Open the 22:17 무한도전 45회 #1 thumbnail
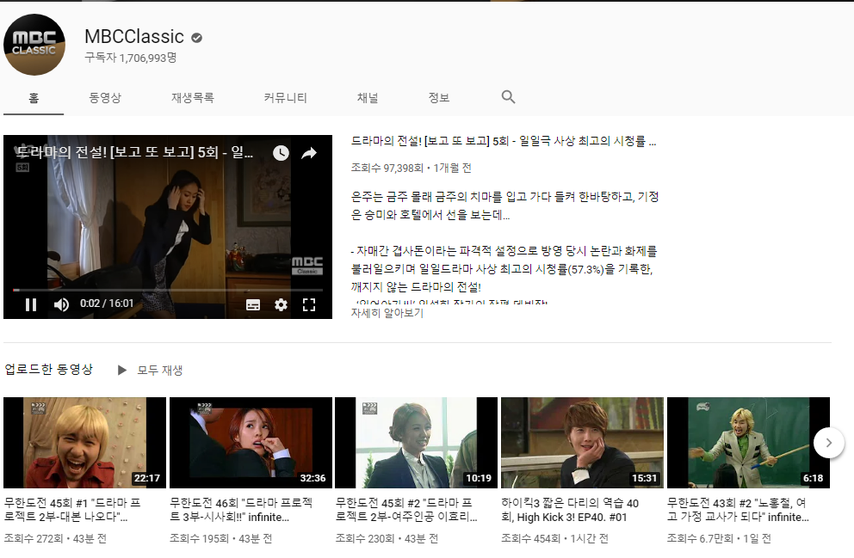The height and width of the screenshot is (558, 854). 84,443
